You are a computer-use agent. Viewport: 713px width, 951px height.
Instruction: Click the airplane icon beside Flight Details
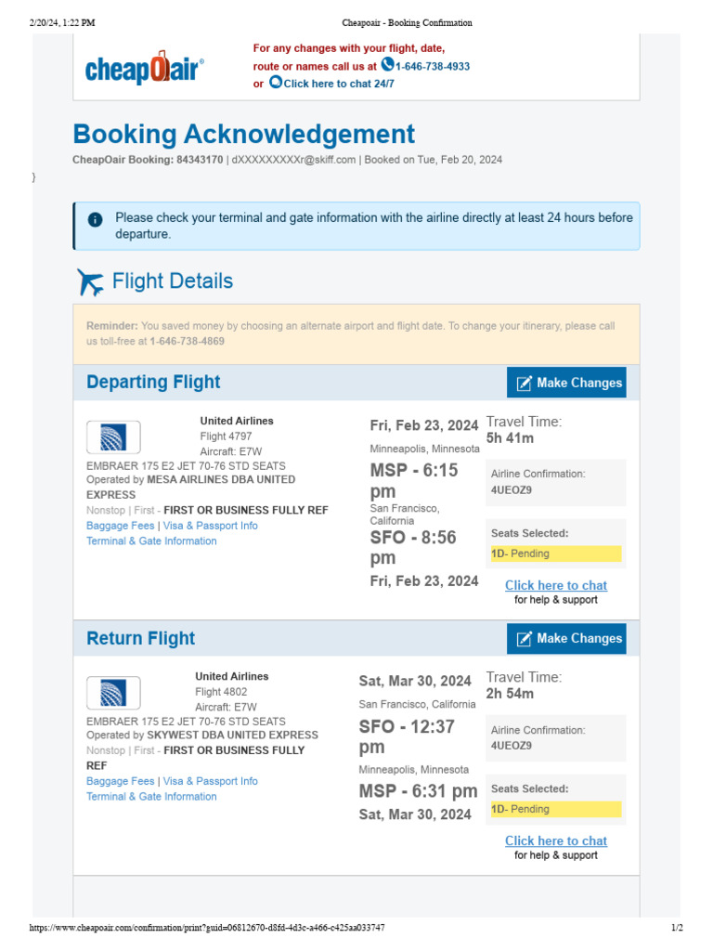(90, 282)
